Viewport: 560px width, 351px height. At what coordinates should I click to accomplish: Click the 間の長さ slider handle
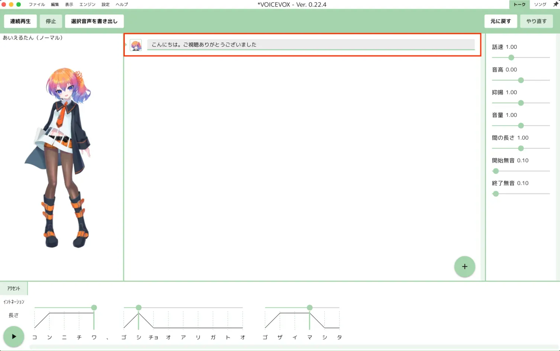pyautogui.click(x=521, y=149)
